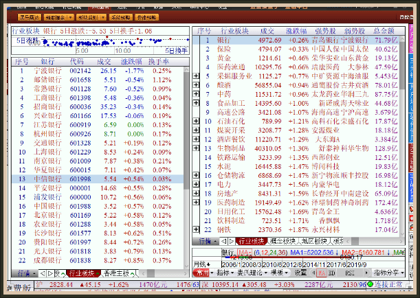Image resolution: width=420 pixels, height=298 pixels.
Task: Expand the 仓储物流 sector row plus box
Action: 196,175
